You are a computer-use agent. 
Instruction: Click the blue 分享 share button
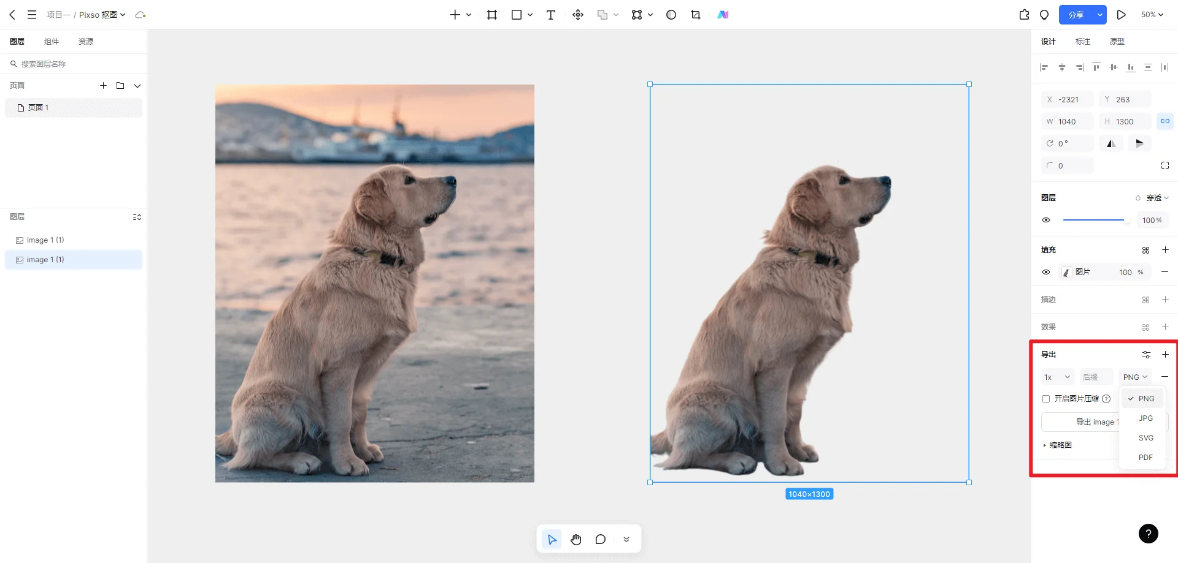(1076, 15)
